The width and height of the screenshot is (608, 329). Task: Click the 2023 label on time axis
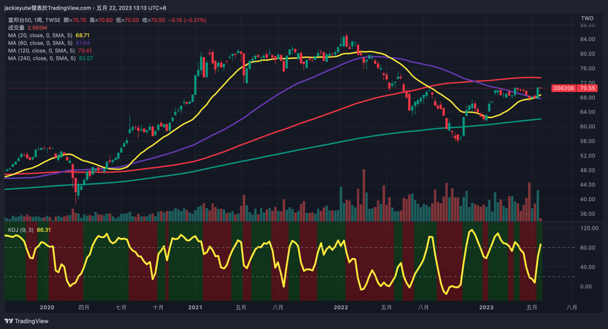pyautogui.click(x=486, y=307)
